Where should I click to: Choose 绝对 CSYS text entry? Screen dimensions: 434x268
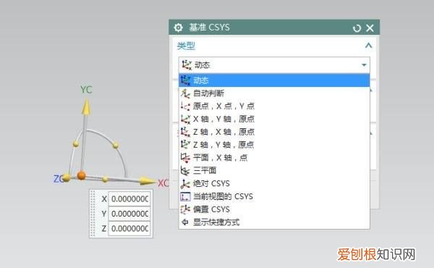211,183
